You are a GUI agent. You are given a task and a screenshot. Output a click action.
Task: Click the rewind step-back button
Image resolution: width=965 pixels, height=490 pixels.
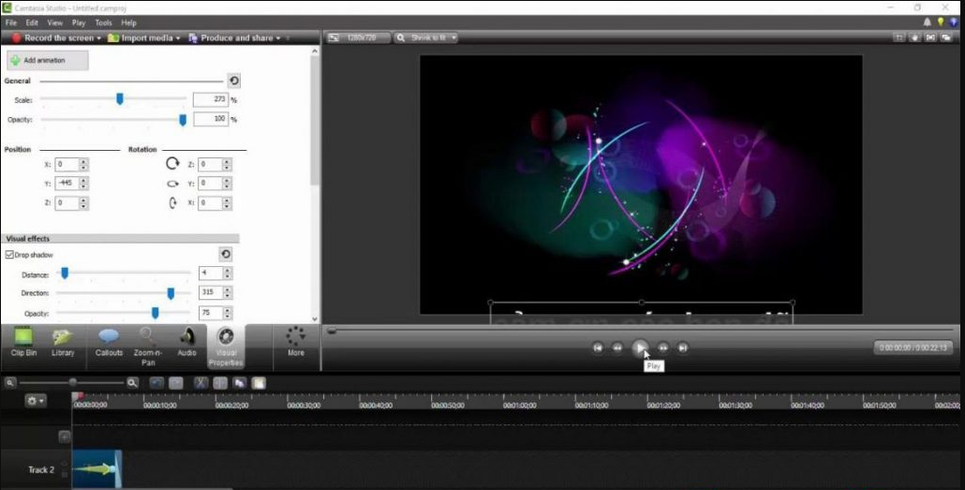617,348
